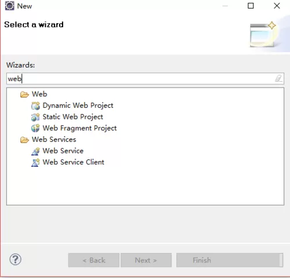Click the Eclipse icon in title bar
This screenshot has width=290, height=278.
click(x=9, y=6)
